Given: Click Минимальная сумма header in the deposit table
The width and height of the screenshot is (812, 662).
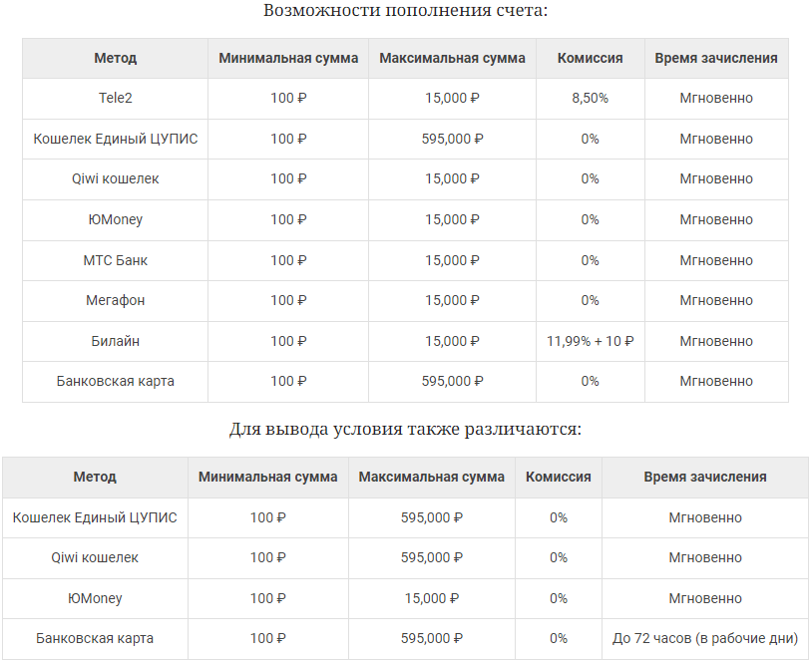Looking at the screenshot, I should pos(288,58).
